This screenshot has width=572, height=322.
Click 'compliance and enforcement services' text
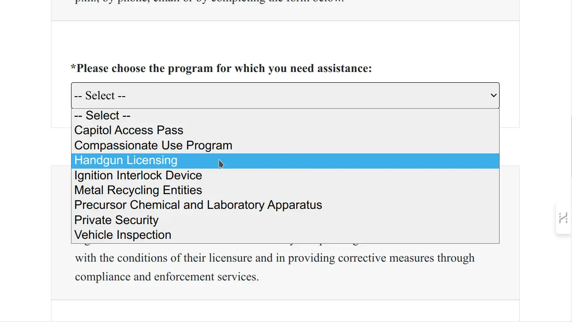point(167,277)
